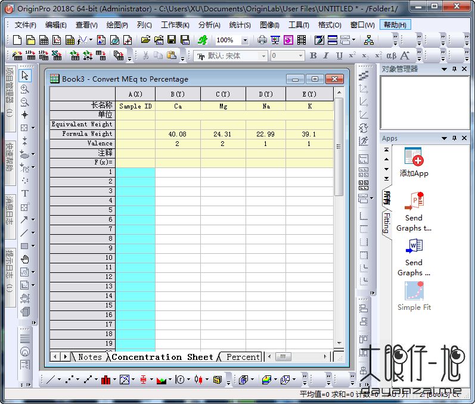
Task: Click the Ca Formula Weight cell 40.08
Action: [178, 134]
